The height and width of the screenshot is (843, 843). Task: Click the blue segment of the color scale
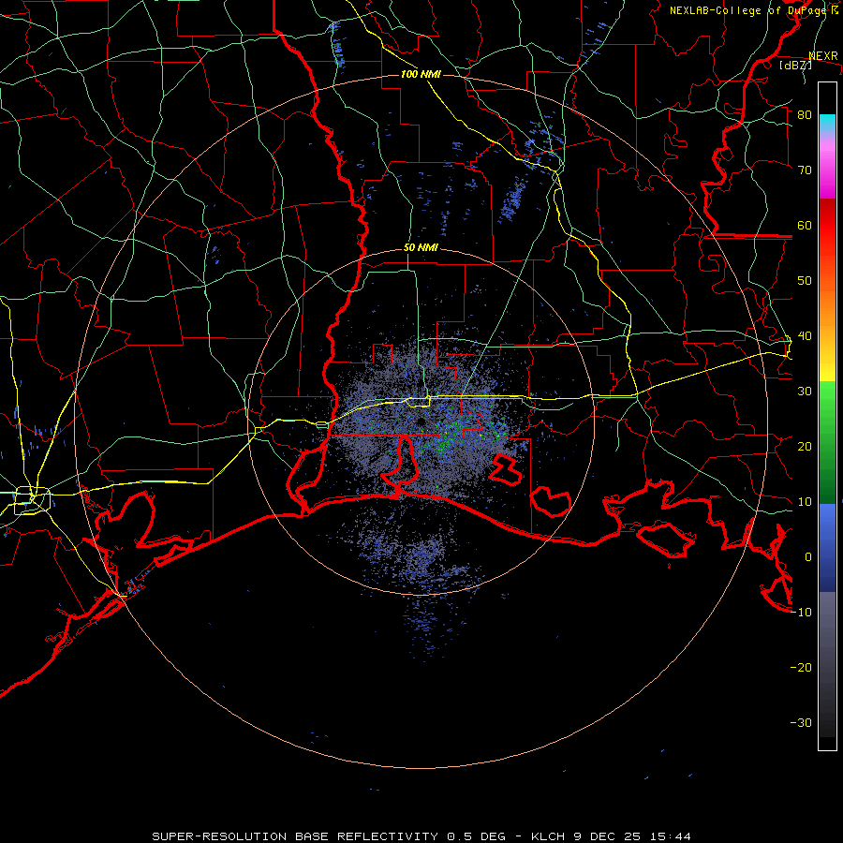click(x=827, y=547)
